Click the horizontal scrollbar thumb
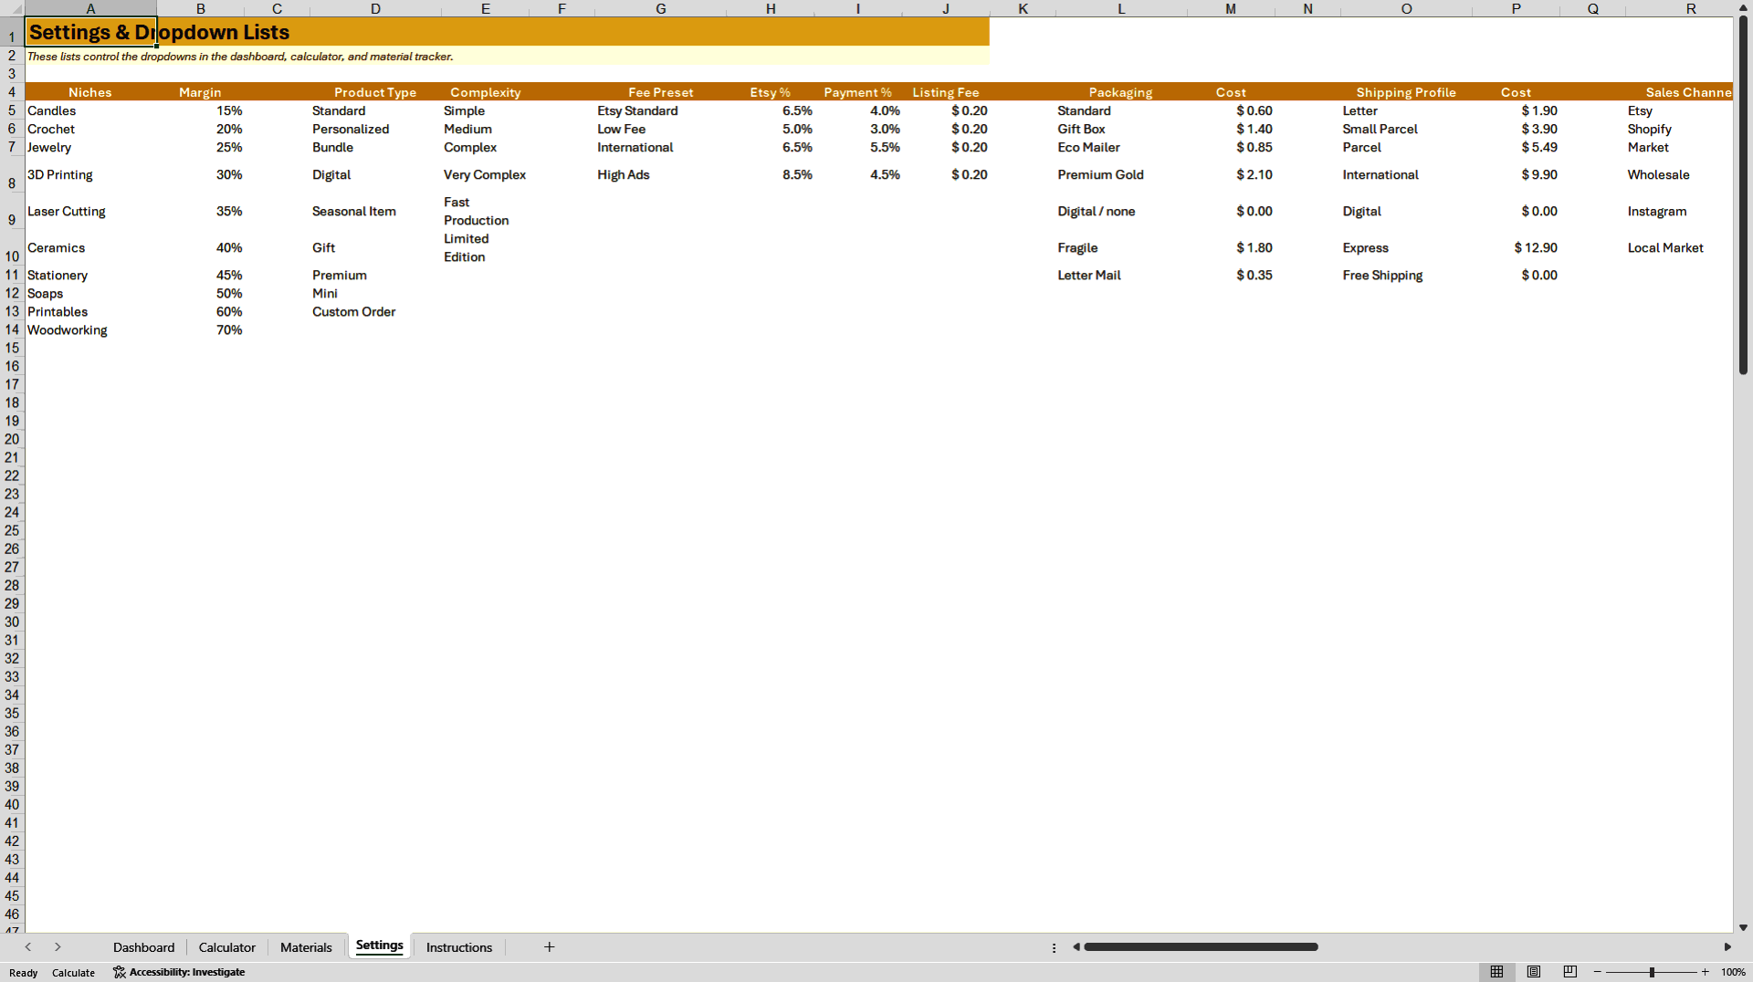The image size is (1753, 982). (x=1201, y=947)
